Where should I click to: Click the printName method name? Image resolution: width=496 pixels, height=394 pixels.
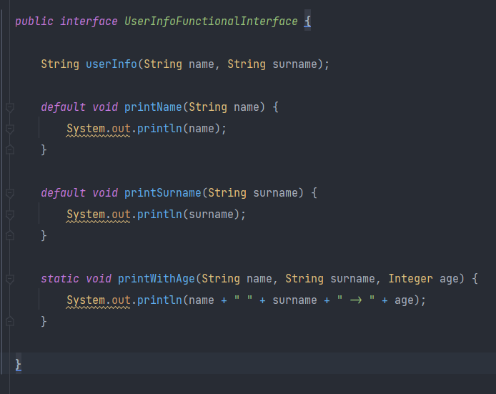pyautogui.click(x=154, y=107)
